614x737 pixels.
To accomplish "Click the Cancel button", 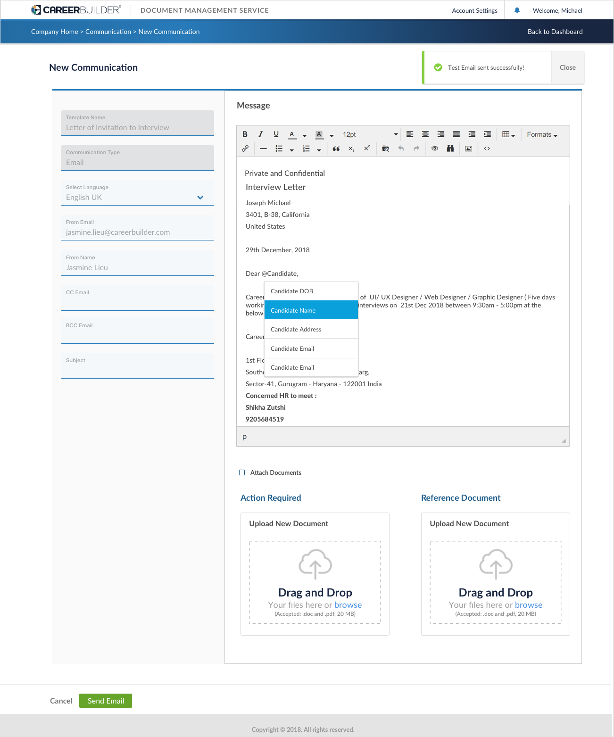I will [x=61, y=701].
